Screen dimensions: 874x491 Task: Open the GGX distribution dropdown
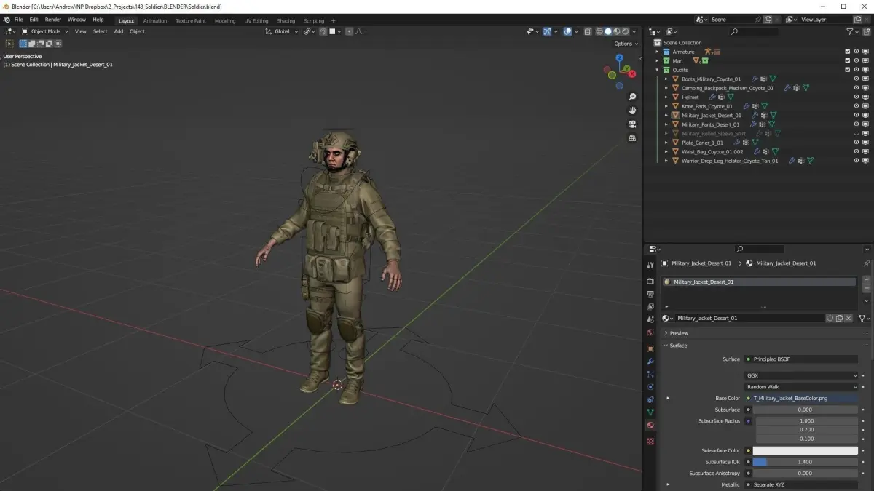pyautogui.click(x=801, y=375)
